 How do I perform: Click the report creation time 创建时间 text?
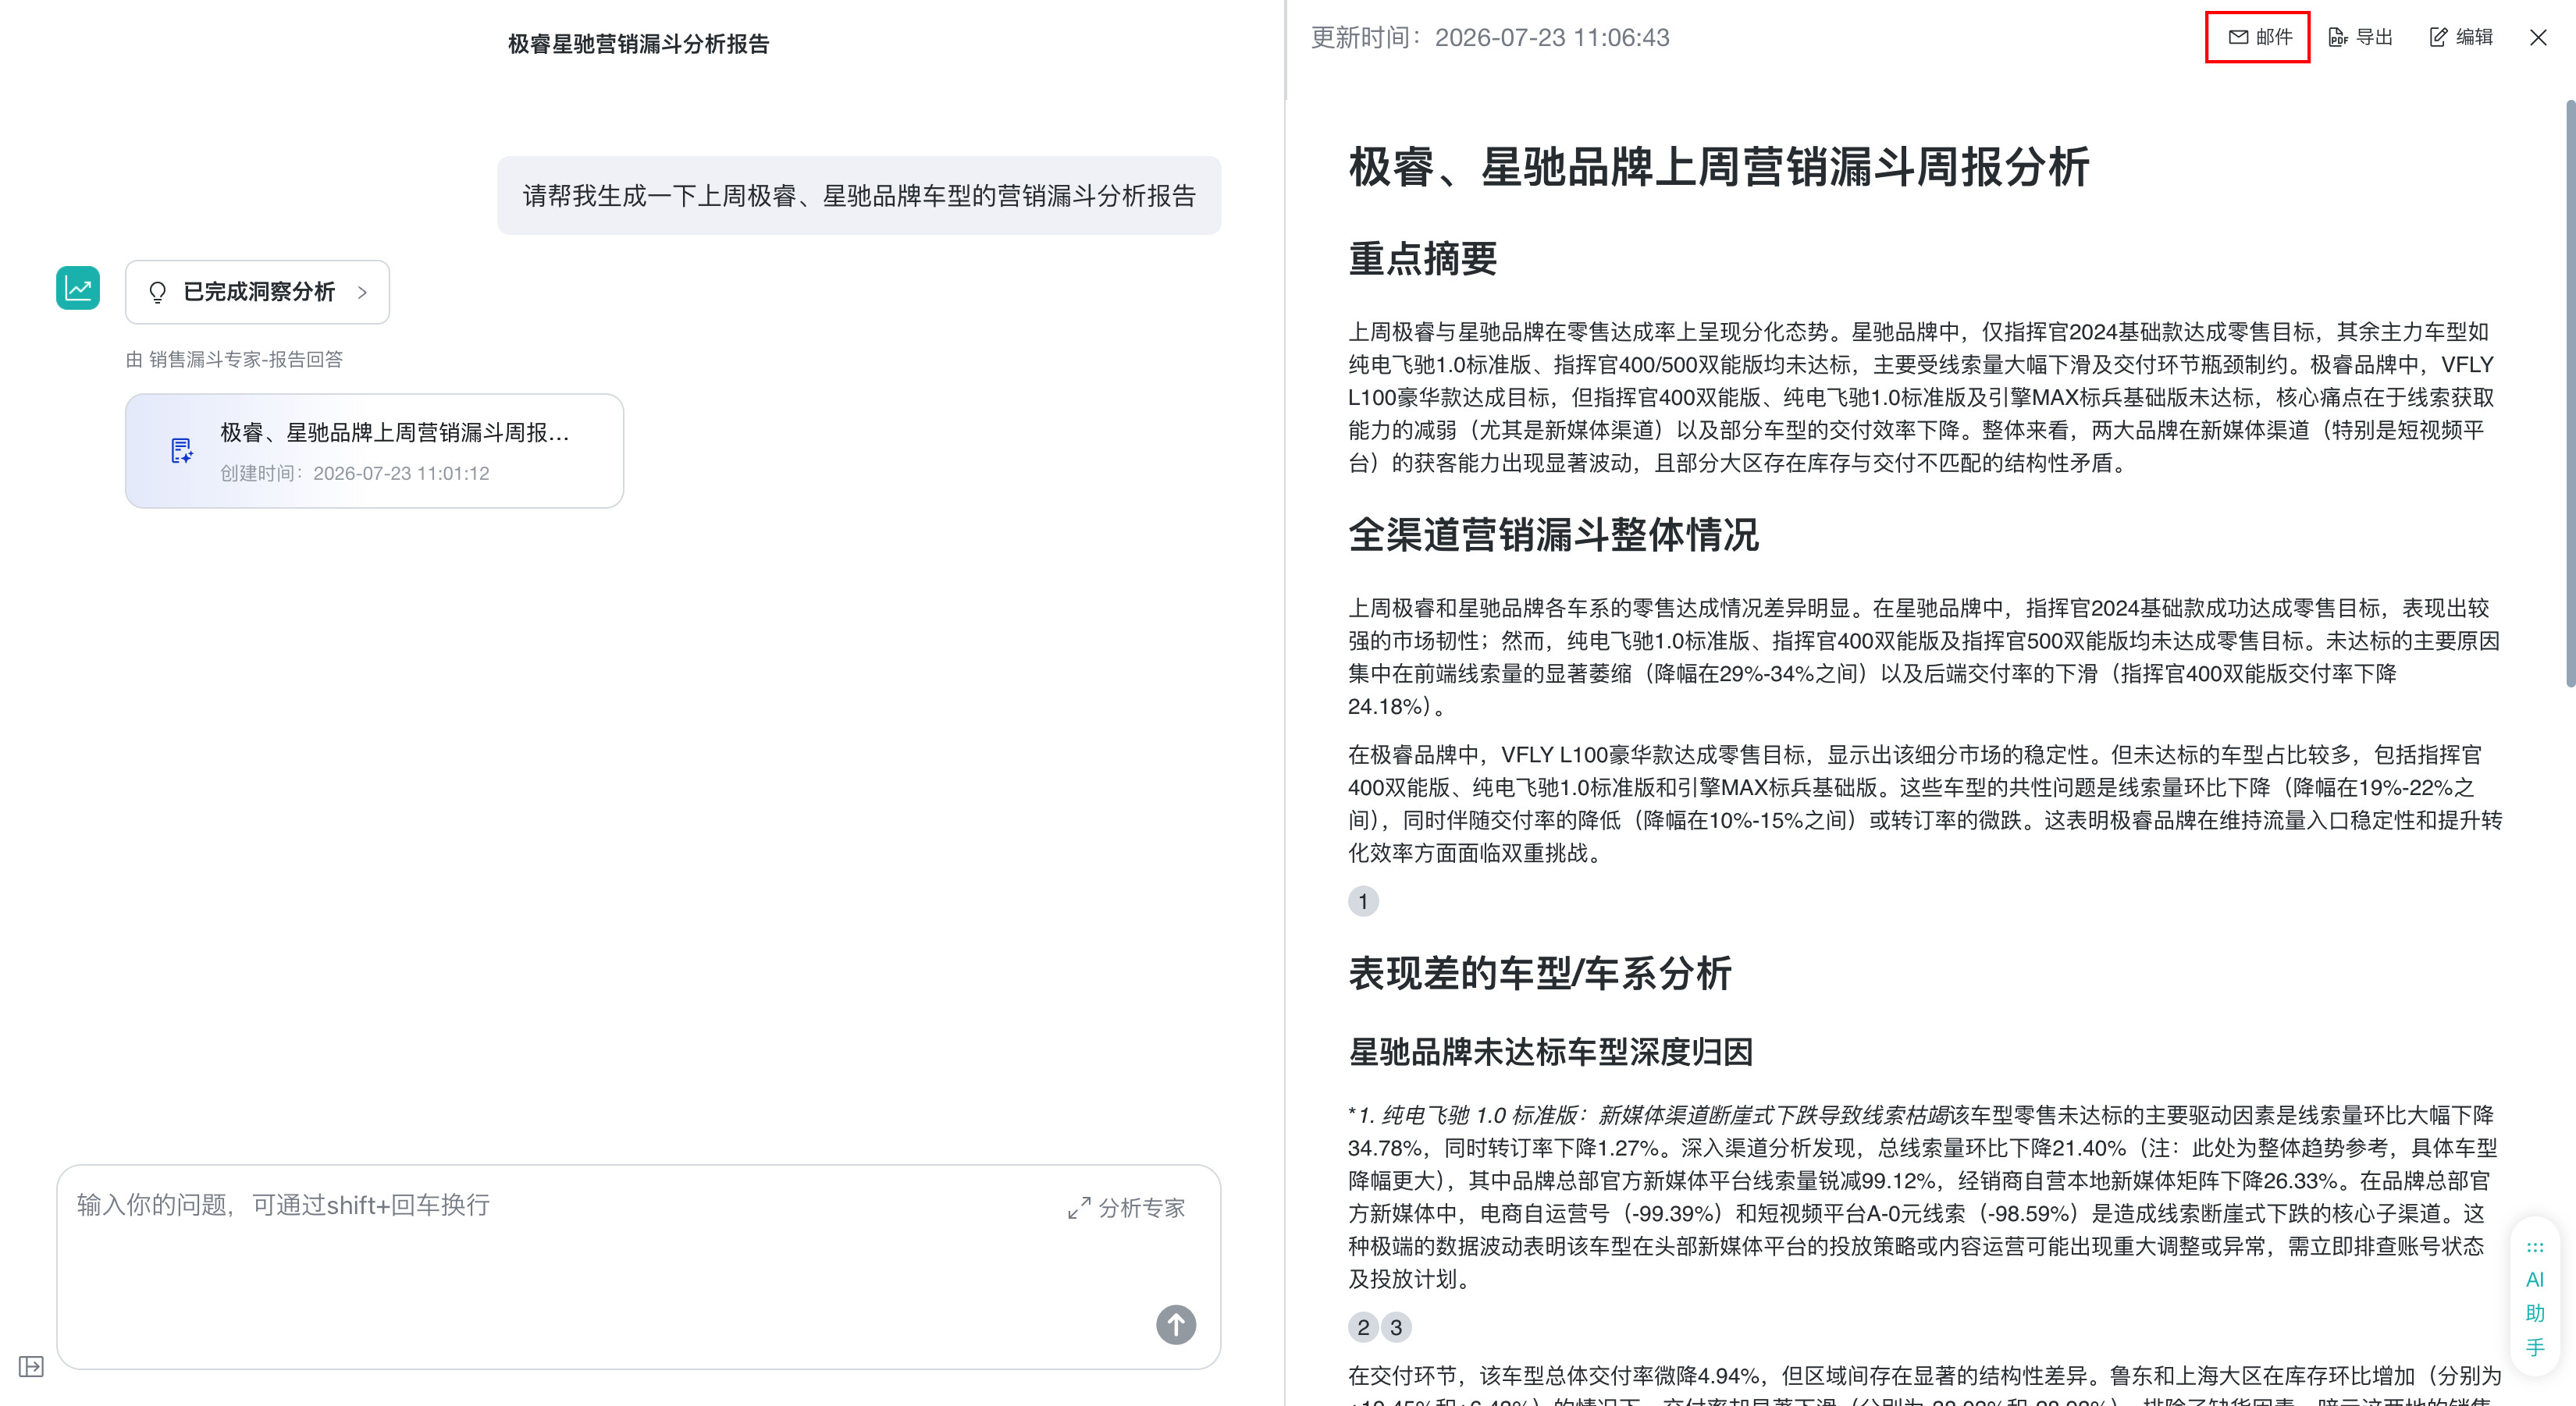[354, 474]
